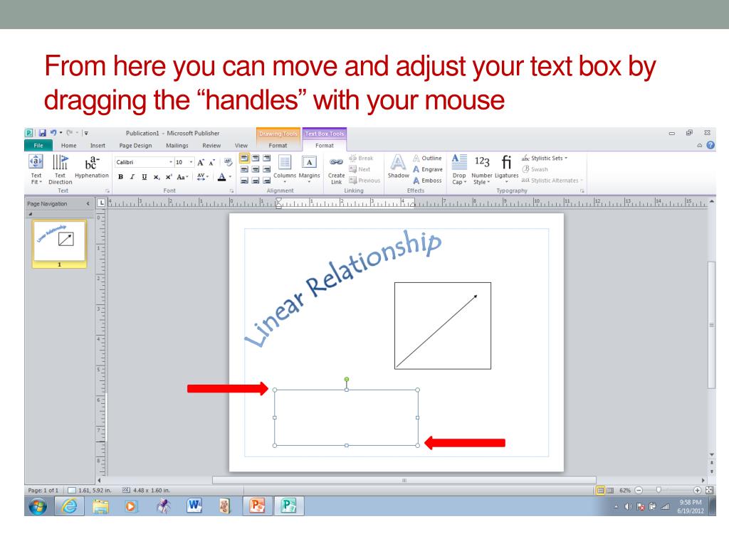Image resolution: width=729 pixels, height=546 pixels.
Task: Open the Change Case Aa dropdown
Action: (x=182, y=177)
